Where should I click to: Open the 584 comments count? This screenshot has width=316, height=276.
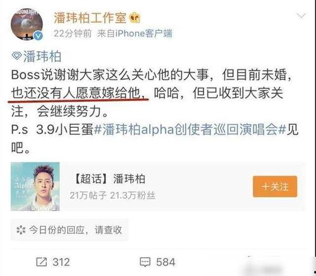(x=166, y=262)
